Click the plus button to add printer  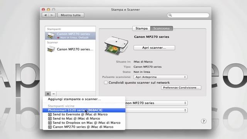tap(48, 94)
